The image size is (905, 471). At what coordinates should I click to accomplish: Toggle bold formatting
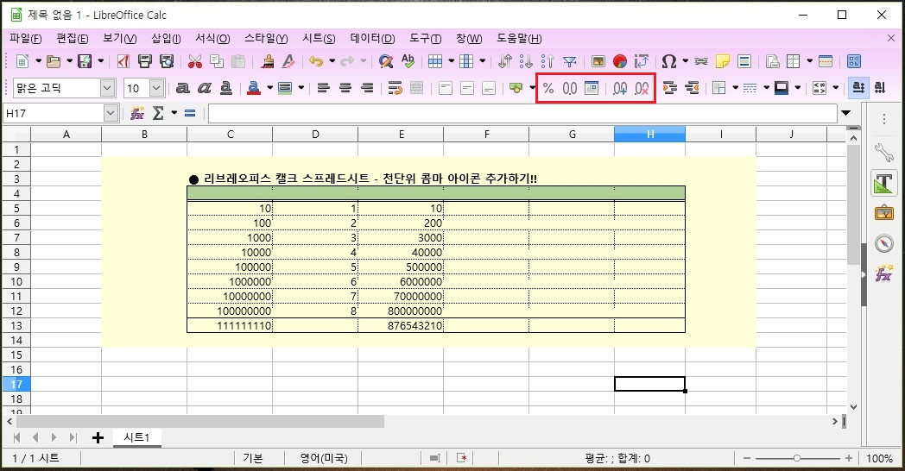click(183, 88)
